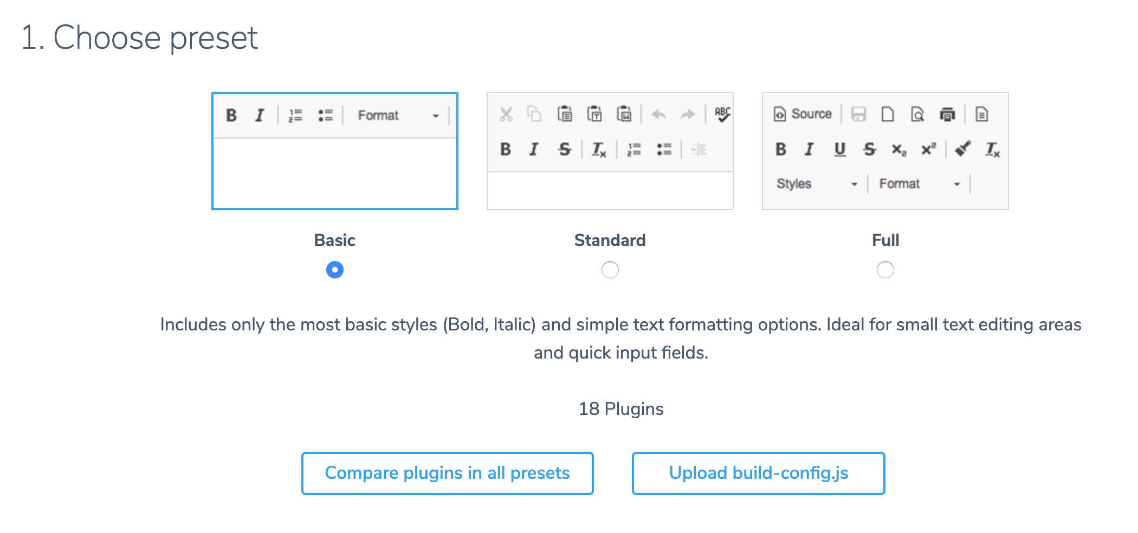
Task: Open the Styles dropdown in Full preset
Action: tap(817, 184)
